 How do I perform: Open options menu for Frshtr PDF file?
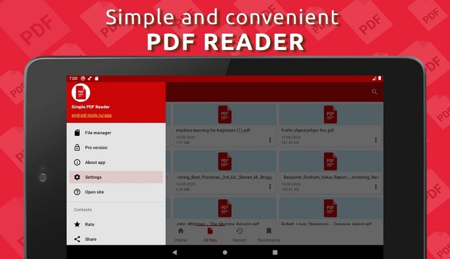375,140
